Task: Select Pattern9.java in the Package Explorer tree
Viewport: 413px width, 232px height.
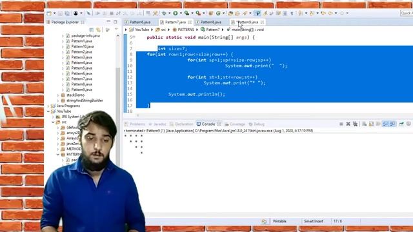Action: (82, 90)
